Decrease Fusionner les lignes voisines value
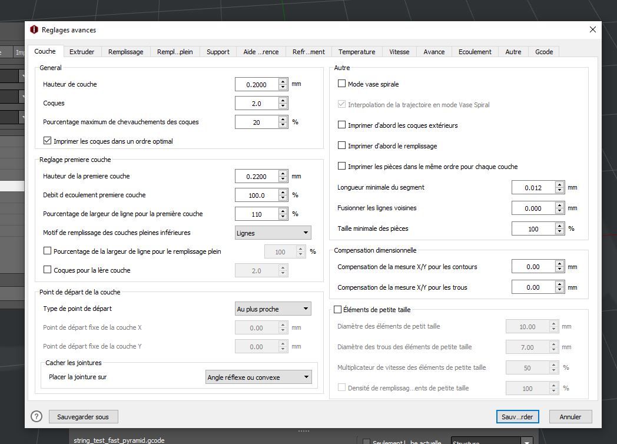Screen dimensions: 617x444 [x=559, y=211]
